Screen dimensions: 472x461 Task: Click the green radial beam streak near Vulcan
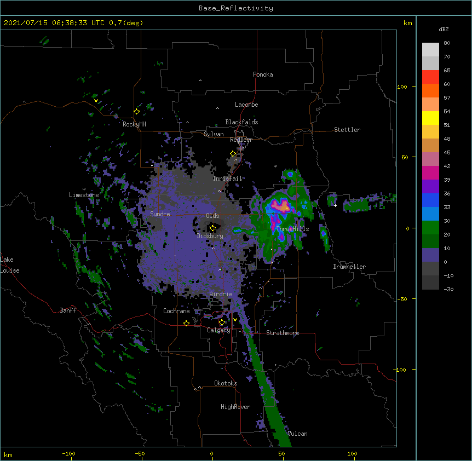tap(268, 388)
